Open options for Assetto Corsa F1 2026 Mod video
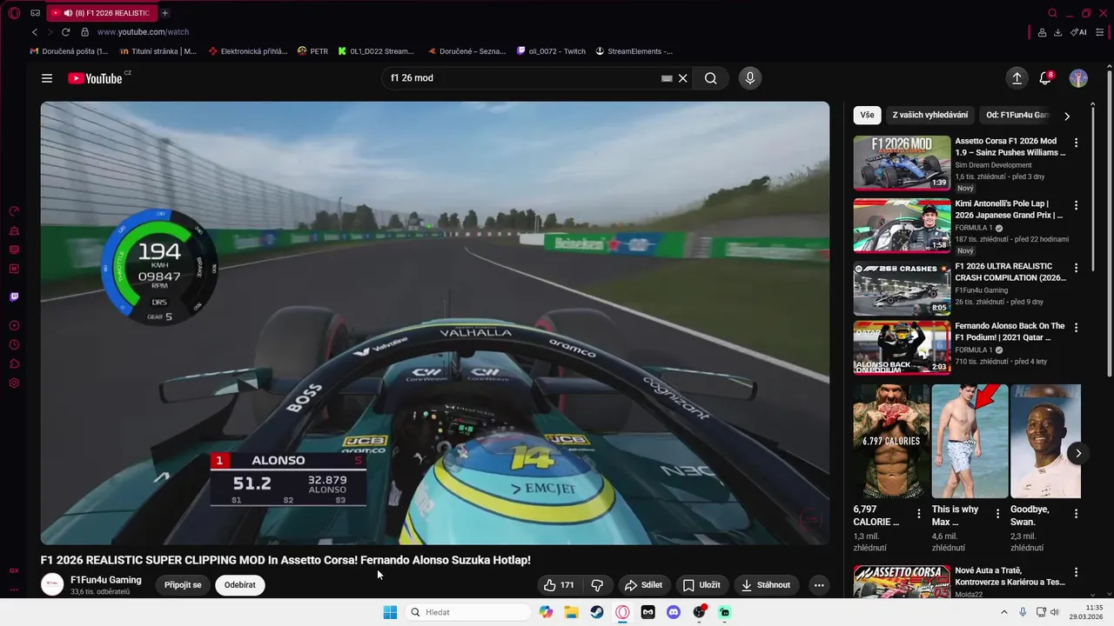Image resolution: width=1114 pixels, height=626 pixels. point(1076,143)
